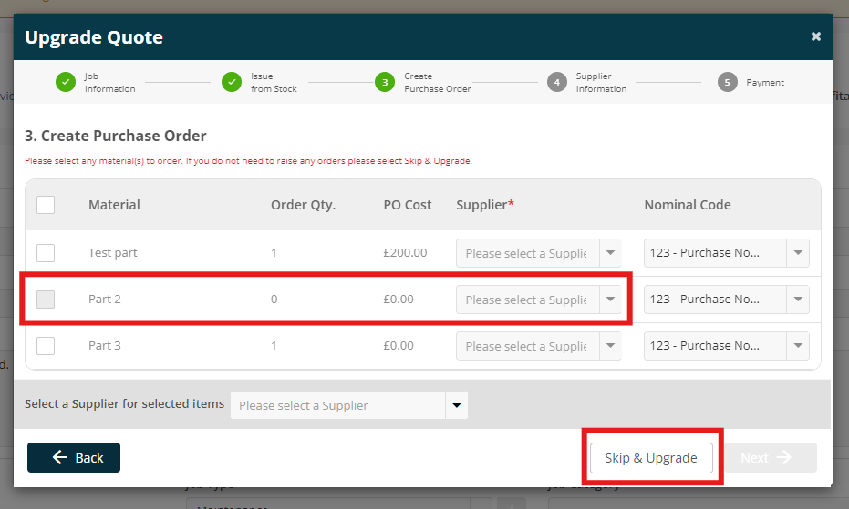Click the '3. Create Purchase Order' heading
Screen dimensions: 849x509
tap(115, 136)
